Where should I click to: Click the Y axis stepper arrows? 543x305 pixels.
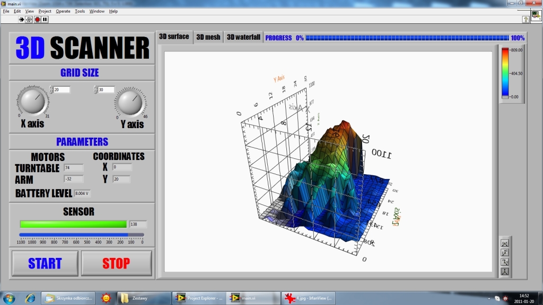95,89
